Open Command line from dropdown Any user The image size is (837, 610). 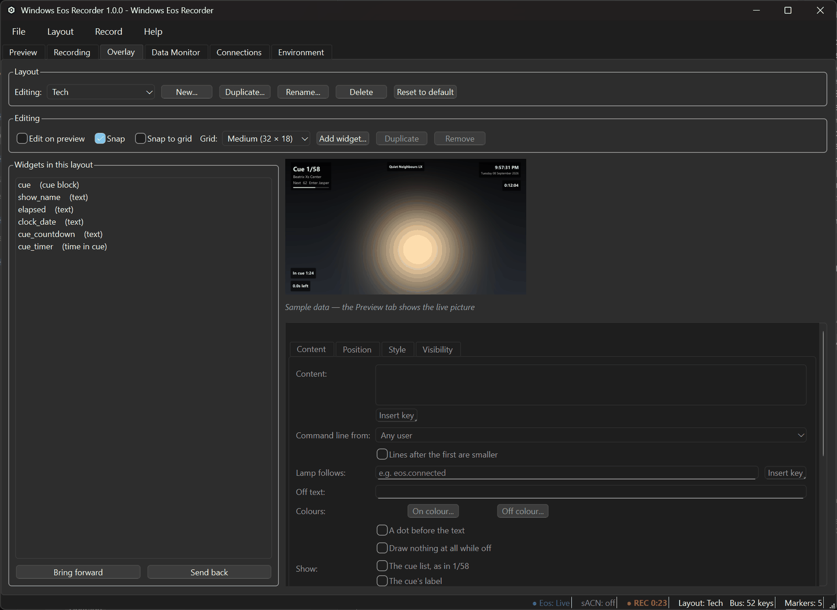coord(591,435)
